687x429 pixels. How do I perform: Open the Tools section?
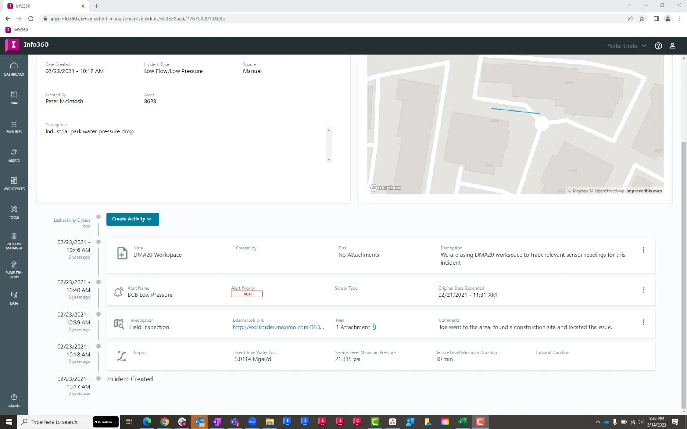point(14,212)
